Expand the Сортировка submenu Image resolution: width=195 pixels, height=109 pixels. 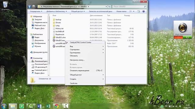85,49
